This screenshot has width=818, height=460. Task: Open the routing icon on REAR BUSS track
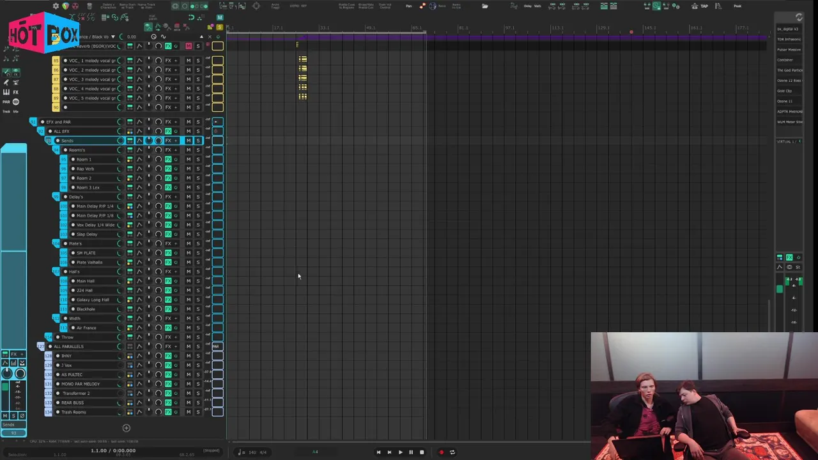[x=130, y=402]
